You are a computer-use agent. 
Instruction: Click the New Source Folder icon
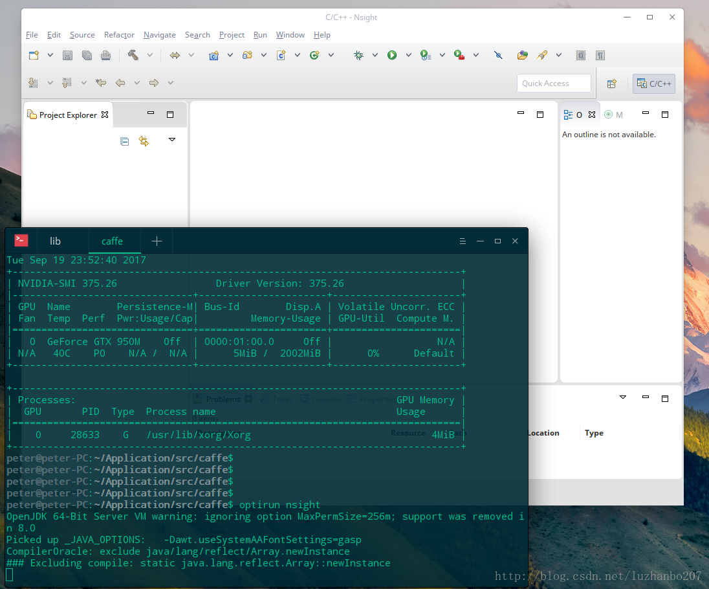pyautogui.click(x=247, y=55)
